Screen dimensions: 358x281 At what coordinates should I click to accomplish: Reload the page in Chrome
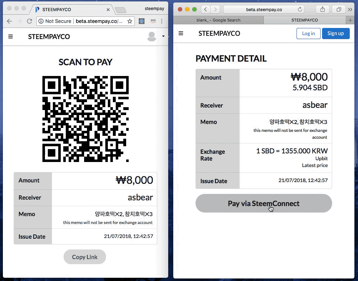29,21
